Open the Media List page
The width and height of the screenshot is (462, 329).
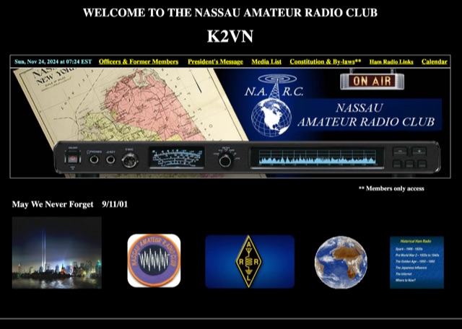266,62
